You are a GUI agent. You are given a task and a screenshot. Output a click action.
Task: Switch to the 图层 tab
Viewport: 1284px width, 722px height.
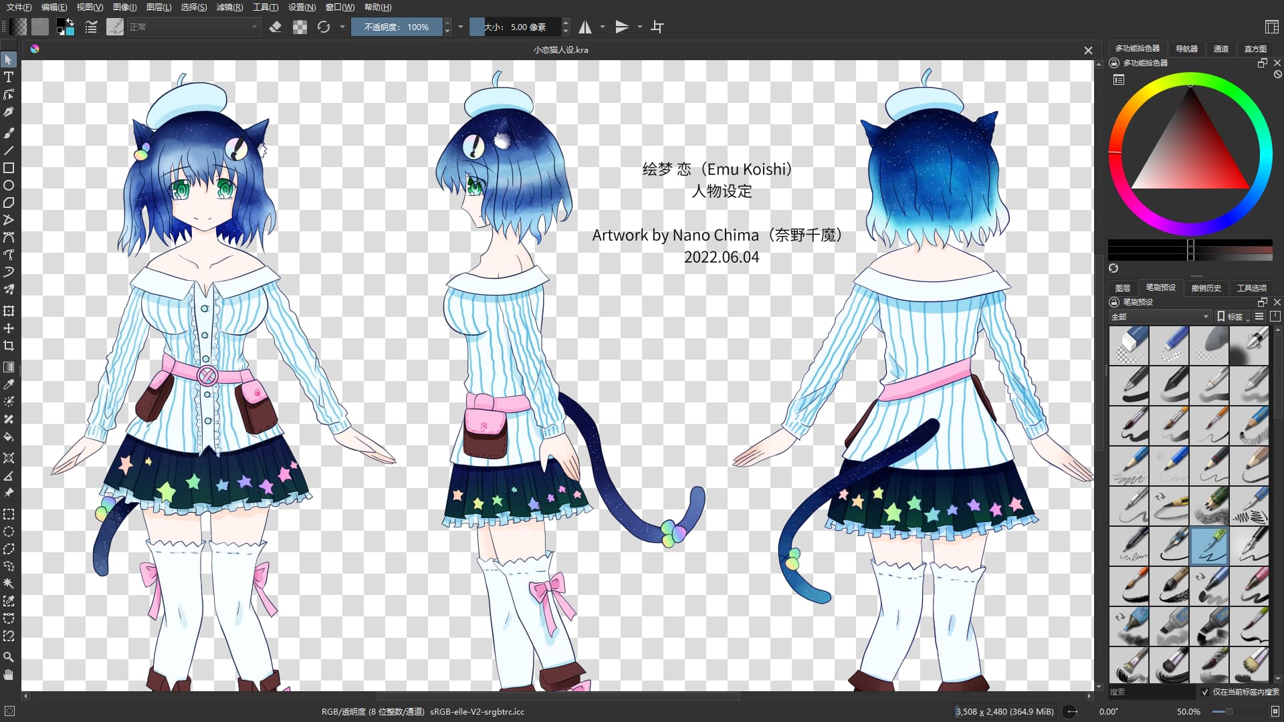(1123, 288)
